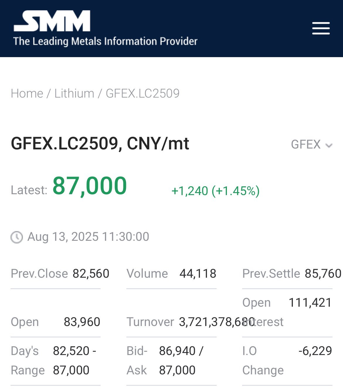The height and width of the screenshot is (389, 343).
Task: Click the Volume figure 44,118
Action: click(x=198, y=274)
